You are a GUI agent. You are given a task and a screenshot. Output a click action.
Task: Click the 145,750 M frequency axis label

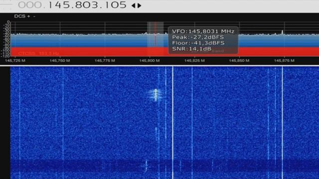click(60, 61)
